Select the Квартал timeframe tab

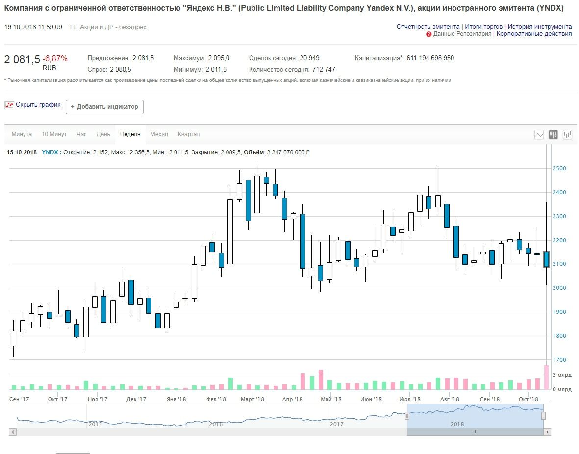coord(189,134)
